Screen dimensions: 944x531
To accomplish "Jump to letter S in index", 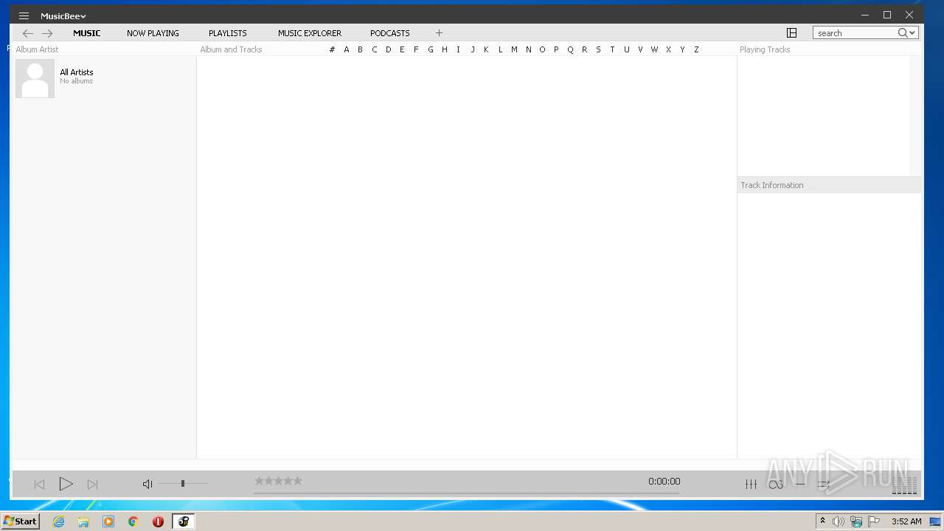I will pos(598,49).
